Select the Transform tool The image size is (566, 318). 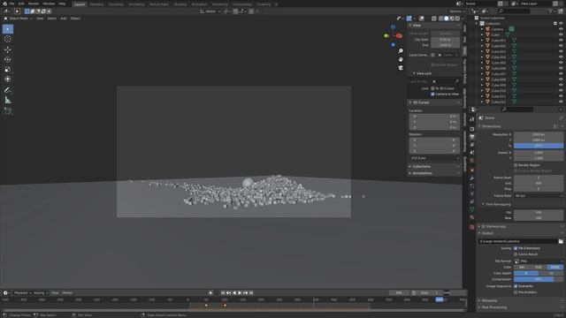8,79
